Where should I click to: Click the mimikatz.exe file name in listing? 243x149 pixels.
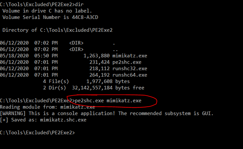130,56
